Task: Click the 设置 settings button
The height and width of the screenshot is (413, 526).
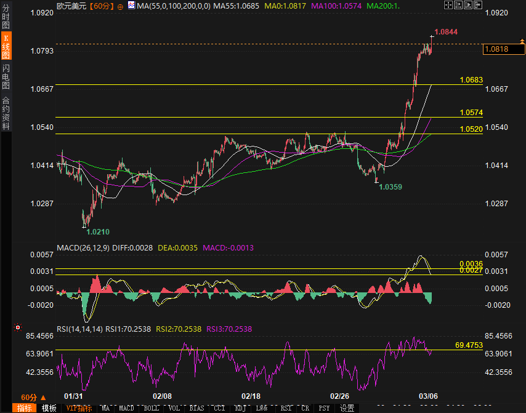Action: click(347, 408)
